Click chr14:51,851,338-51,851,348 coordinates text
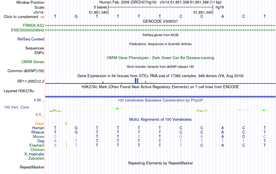 [x=191, y=2]
